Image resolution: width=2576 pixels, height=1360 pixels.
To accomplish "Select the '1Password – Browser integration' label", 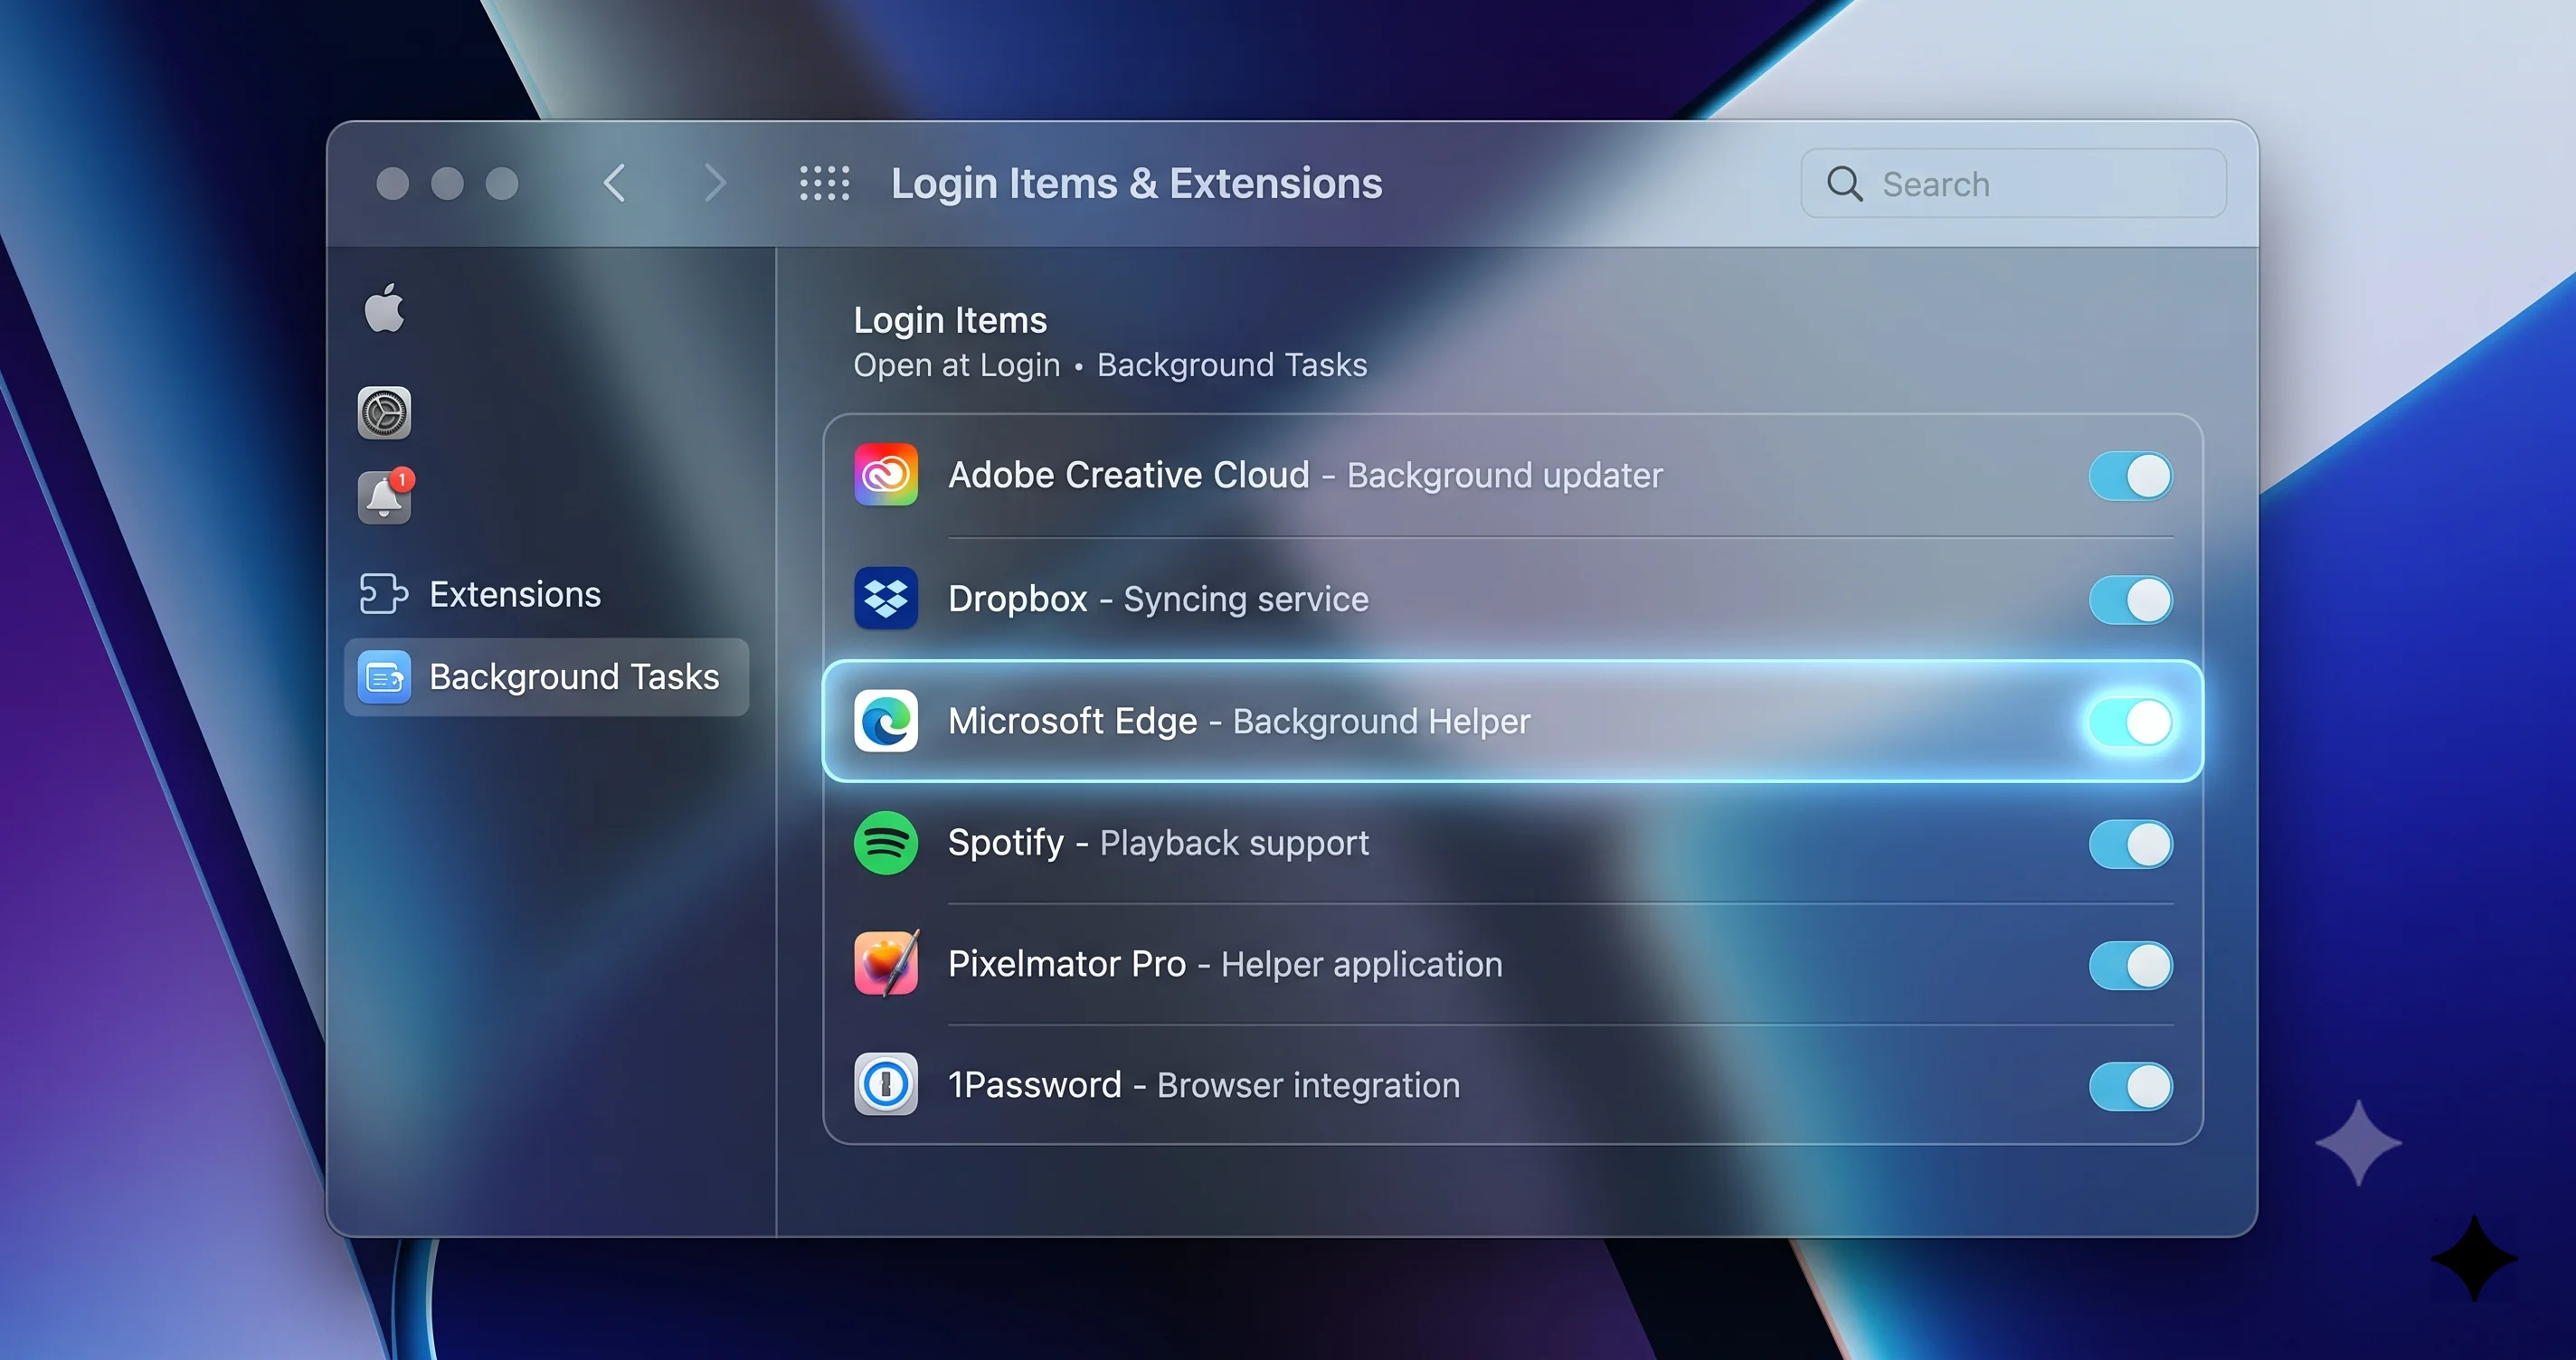I will point(1204,1085).
